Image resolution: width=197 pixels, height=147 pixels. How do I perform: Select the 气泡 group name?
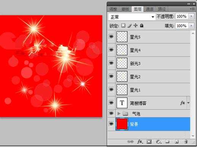coord(136,114)
